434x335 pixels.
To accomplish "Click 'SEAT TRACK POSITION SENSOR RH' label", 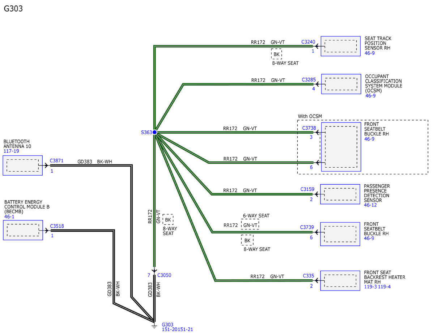I will click(x=378, y=43).
